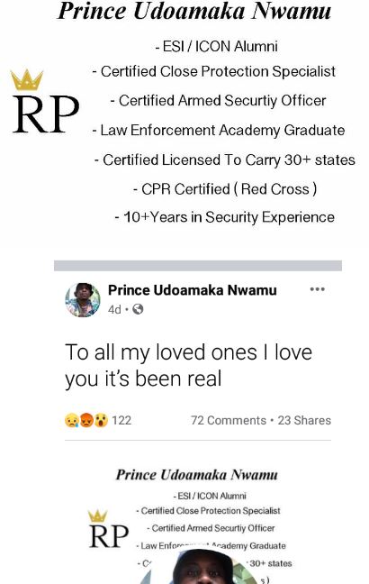Click the small RP crown logo in post image
The height and width of the screenshot is (584, 369).
point(109,528)
